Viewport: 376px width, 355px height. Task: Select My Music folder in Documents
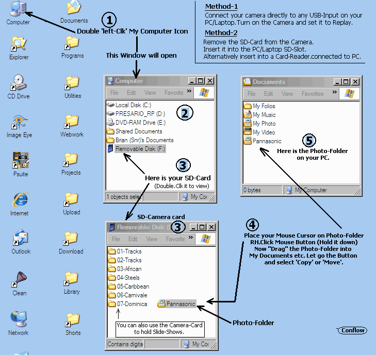point(264,115)
